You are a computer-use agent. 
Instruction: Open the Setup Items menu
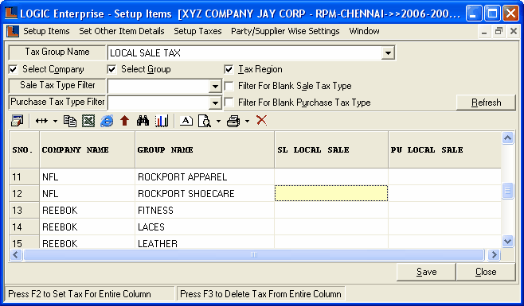click(x=46, y=31)
